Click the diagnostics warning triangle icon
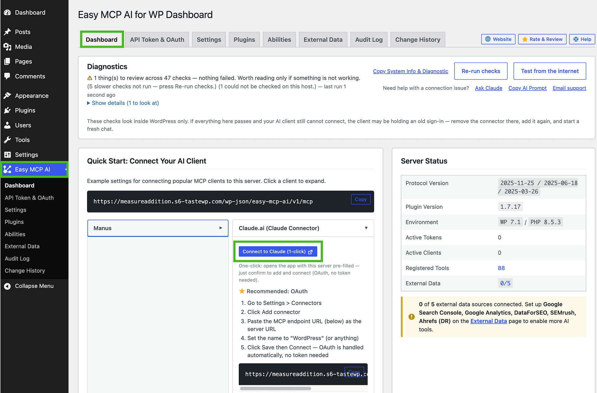Image resolution: width=597 pixels, height=393 pixels. pos(90,78)
